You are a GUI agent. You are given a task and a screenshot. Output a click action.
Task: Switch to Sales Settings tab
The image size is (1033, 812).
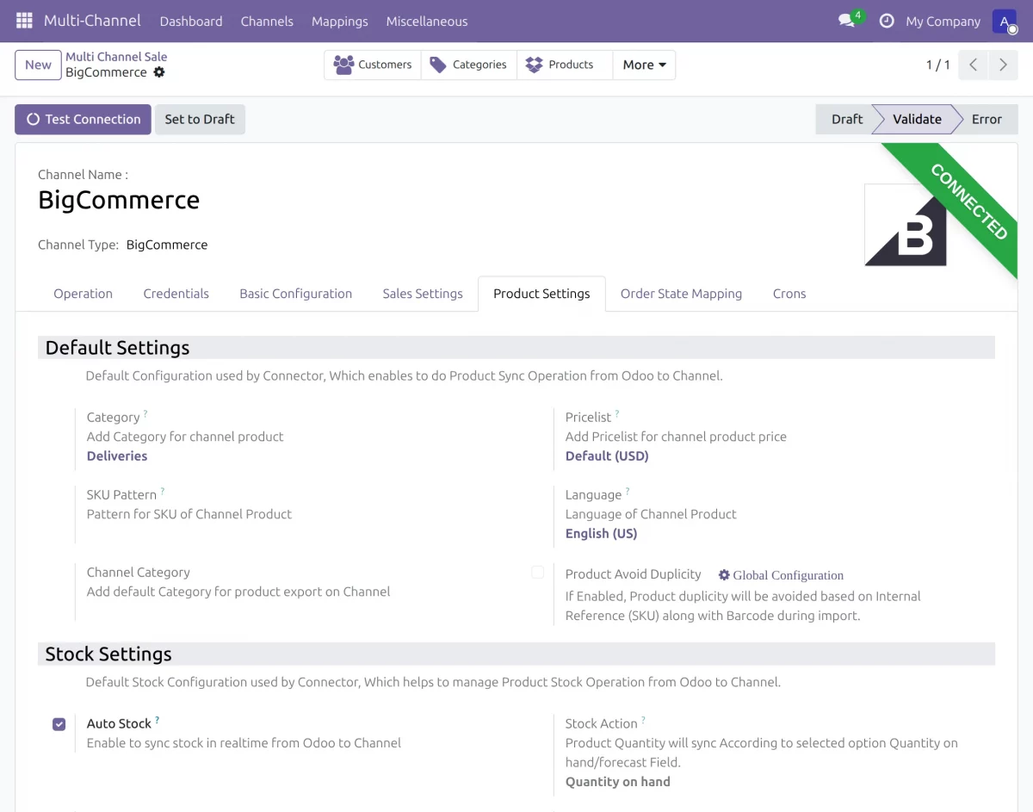[423, 294]
